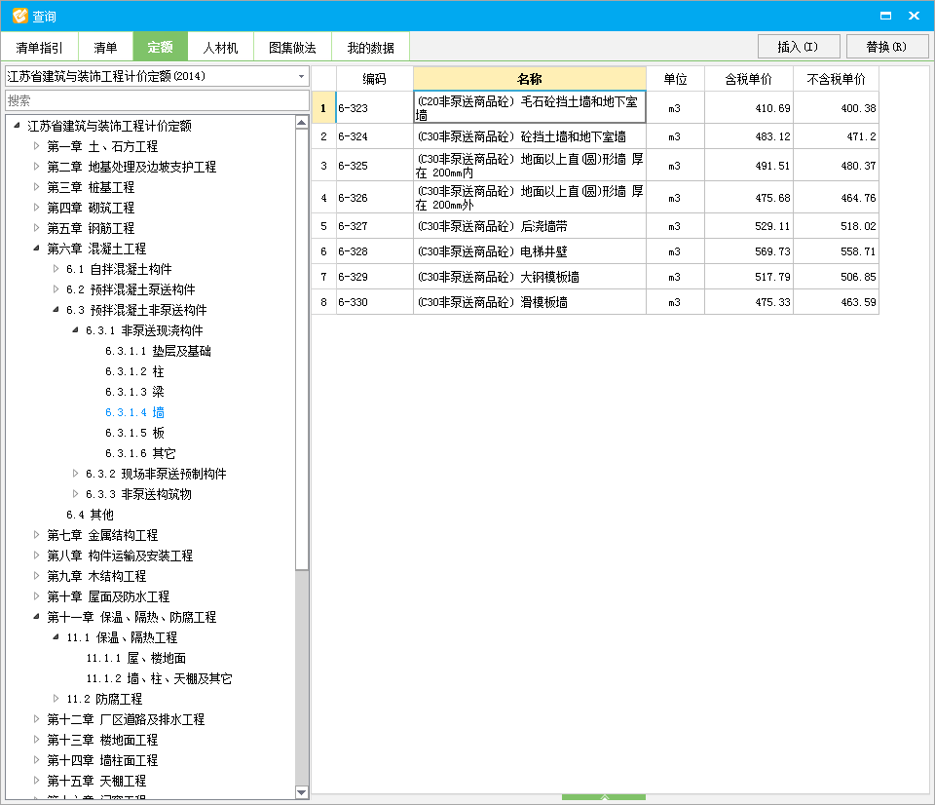Expand 6.3.2 现场非泵送预制构件
The height and width of the screenshot is (805, 935).
[x=75, y=474]
